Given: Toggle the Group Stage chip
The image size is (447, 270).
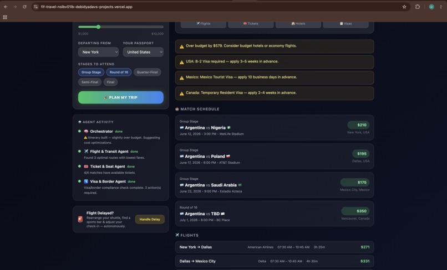Looking at the screenshot, I should [91, 72].
